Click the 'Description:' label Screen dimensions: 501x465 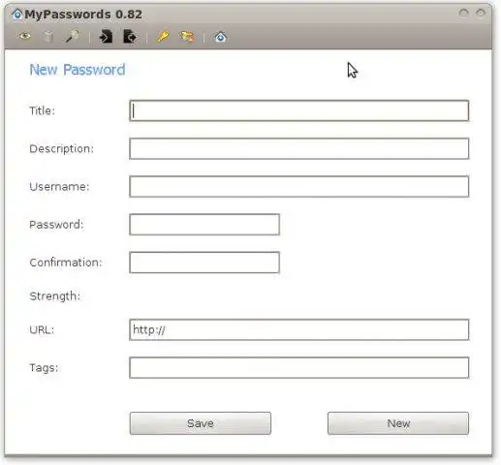61,149
